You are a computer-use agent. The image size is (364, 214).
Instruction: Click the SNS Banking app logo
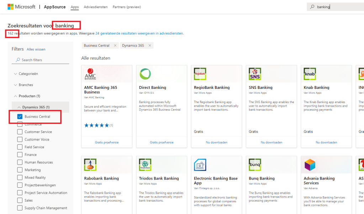tap(254, 73)
